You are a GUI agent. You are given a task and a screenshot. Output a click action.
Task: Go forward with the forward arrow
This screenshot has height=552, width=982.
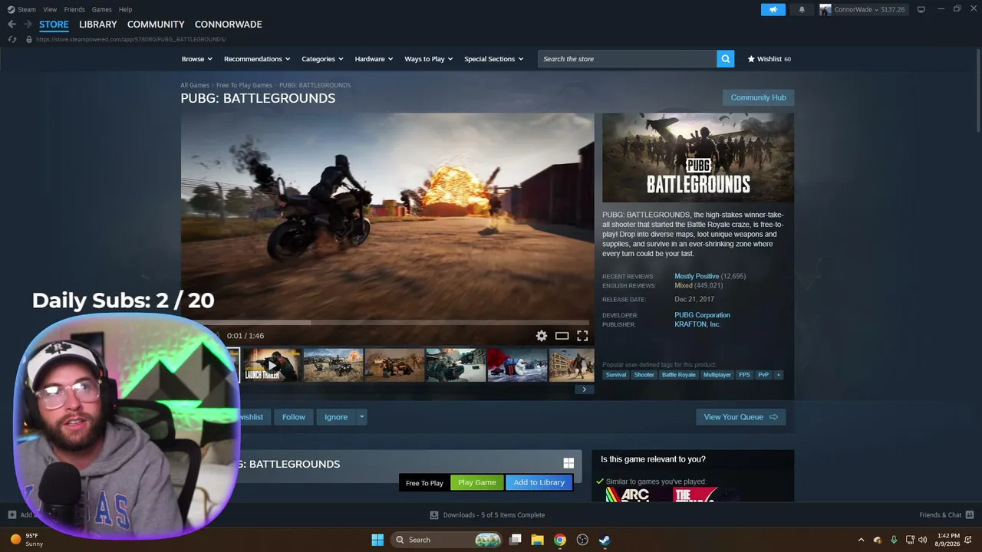pos(28,25)
